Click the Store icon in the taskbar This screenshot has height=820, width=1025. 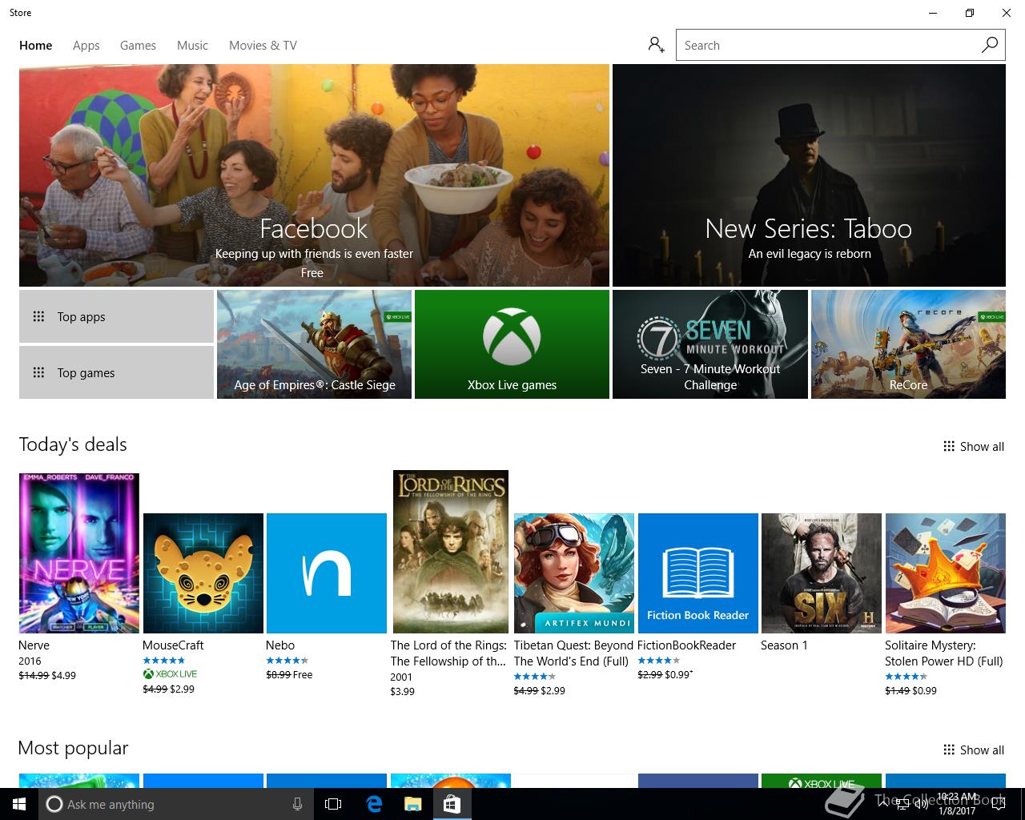click(452, 804)
